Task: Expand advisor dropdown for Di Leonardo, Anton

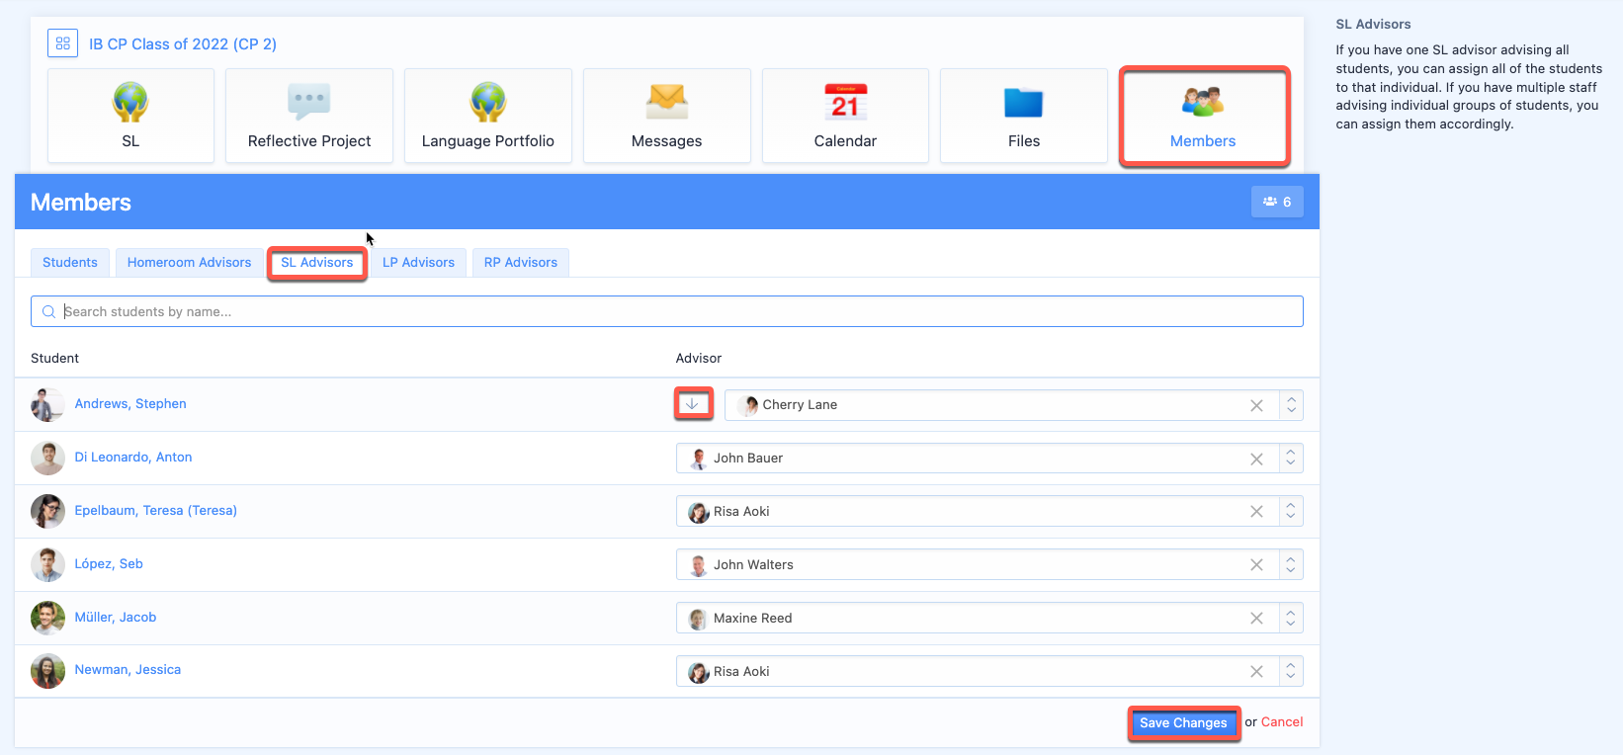Action: coord(1291,459)
